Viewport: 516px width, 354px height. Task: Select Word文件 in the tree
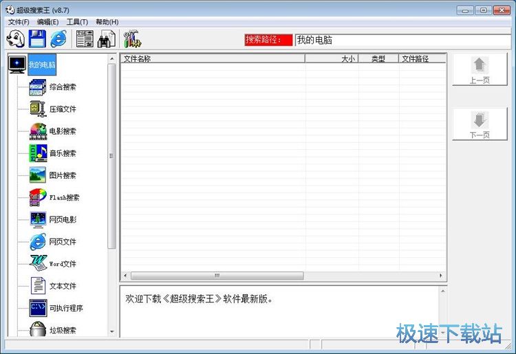click(x=63, y=264)
